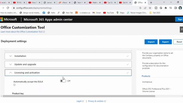Click the media control playlist icon
The image size is (183, 103).
coord(170,8)
